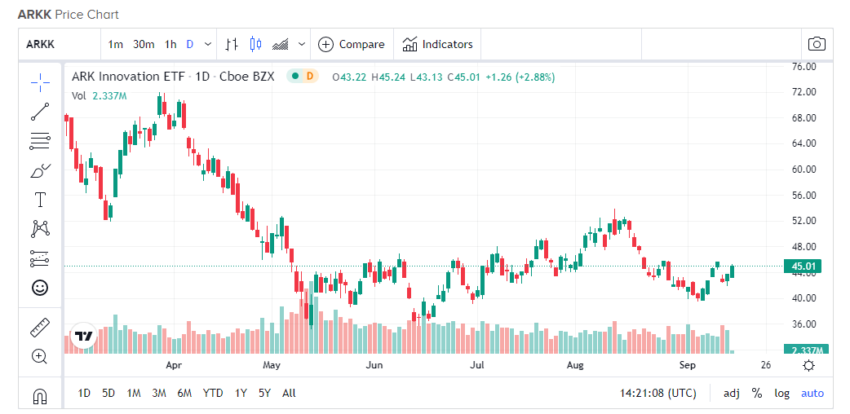This screenshot has height=414, width=850.
Task: Click the H45.24 high value
Action: coord(388,77)
